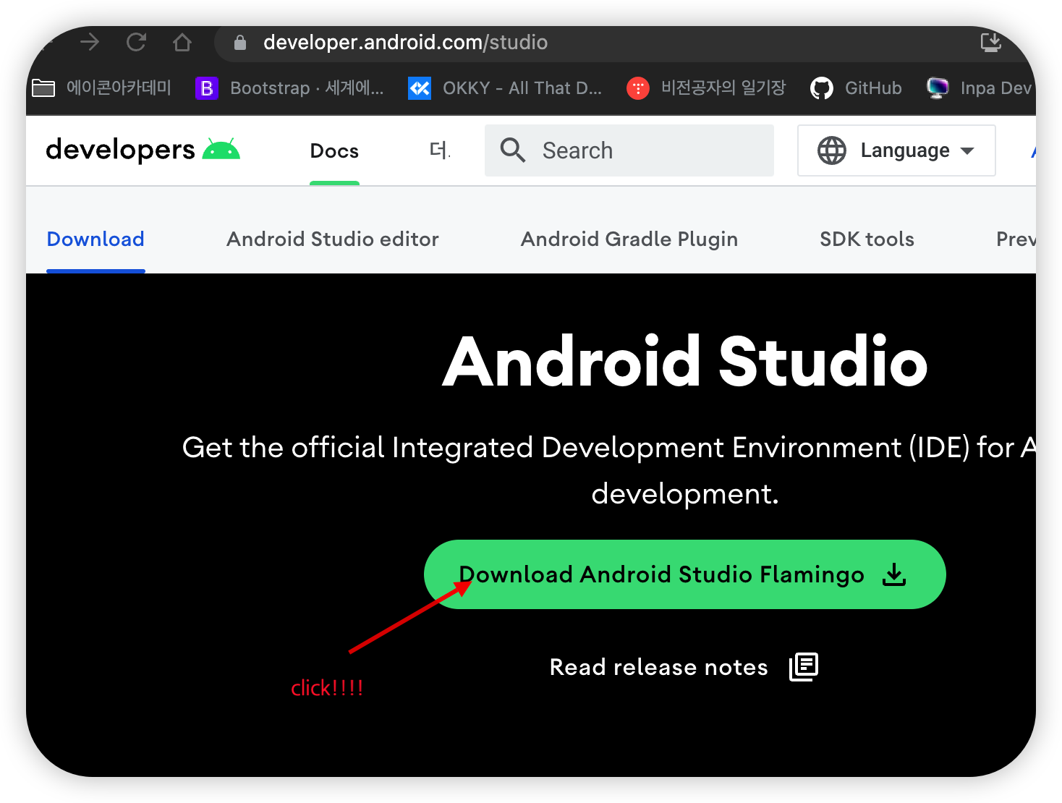
Task: Open the Language dropdown
Action: tap(896, 150)
